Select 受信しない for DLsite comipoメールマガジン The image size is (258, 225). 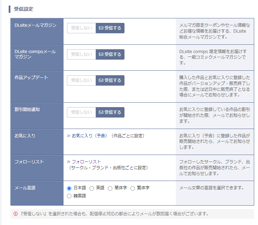click(81, 54)
